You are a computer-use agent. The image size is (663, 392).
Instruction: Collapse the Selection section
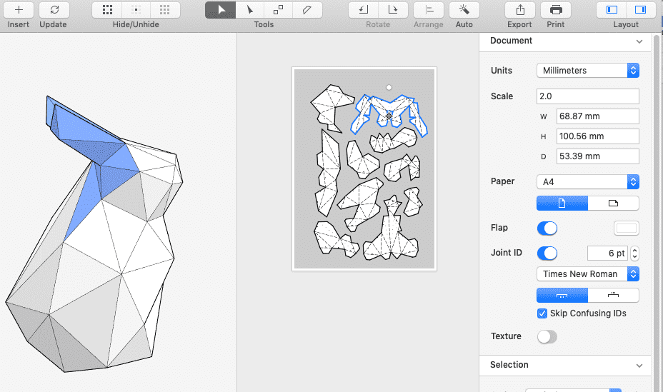(639, 366)
